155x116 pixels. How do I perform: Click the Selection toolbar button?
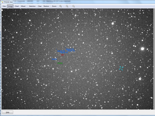tap(32, 6)
